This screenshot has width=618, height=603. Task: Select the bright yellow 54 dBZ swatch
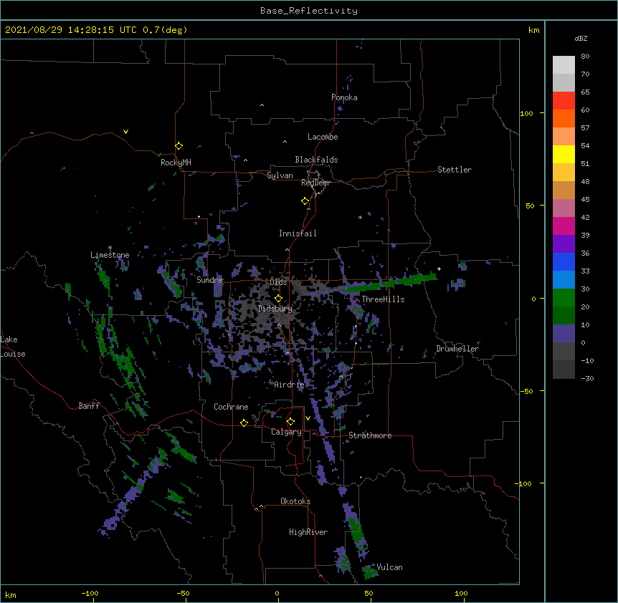coord(564,154)
